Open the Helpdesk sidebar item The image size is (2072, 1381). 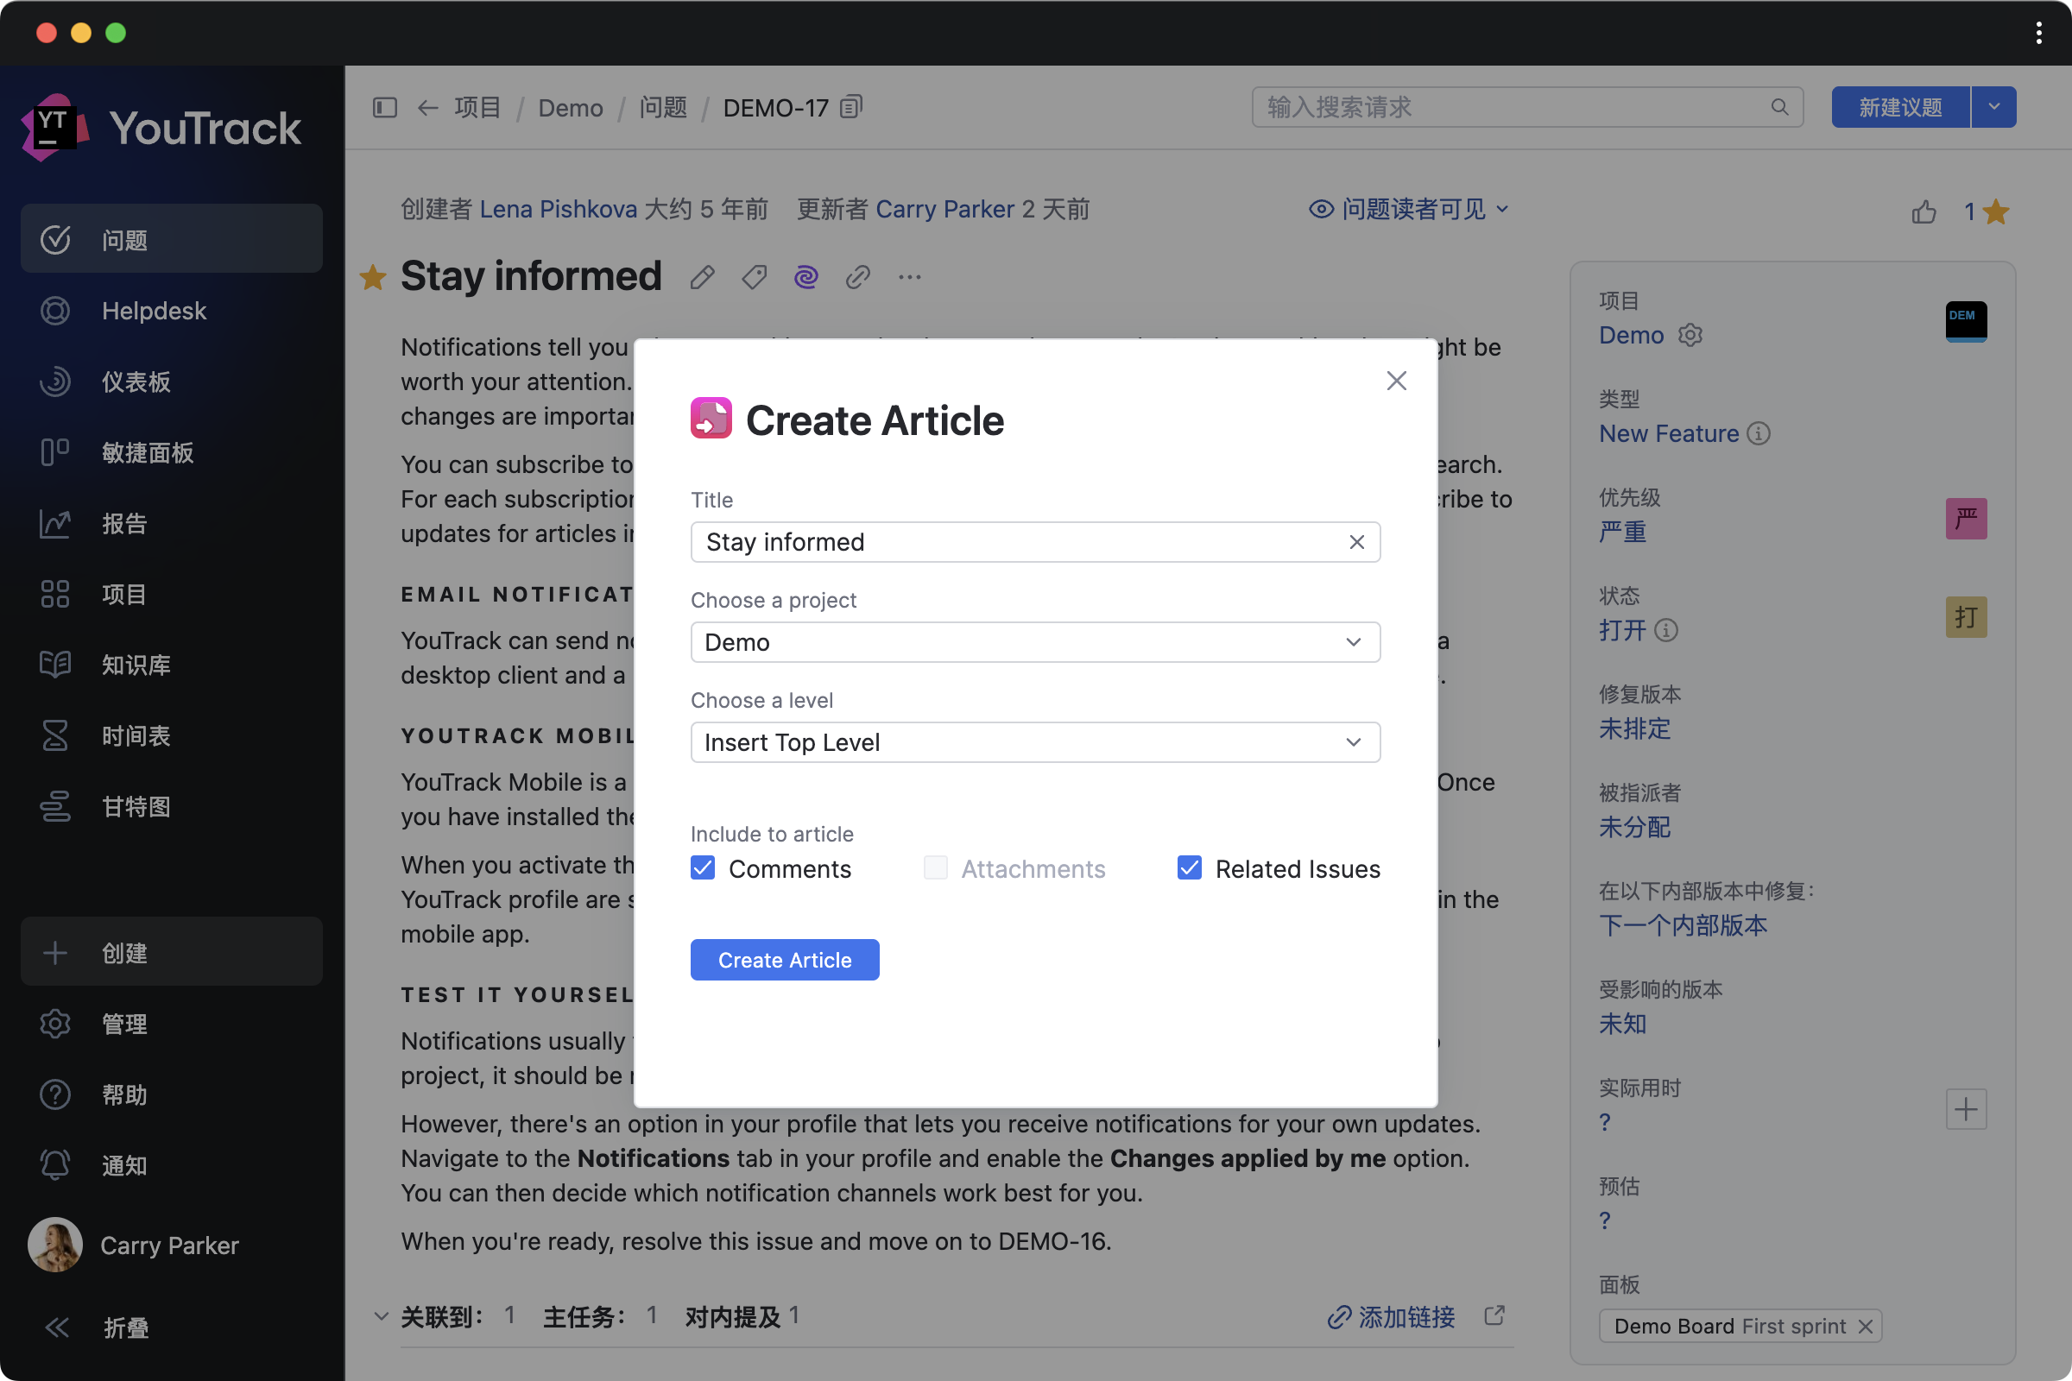point(155,311)
